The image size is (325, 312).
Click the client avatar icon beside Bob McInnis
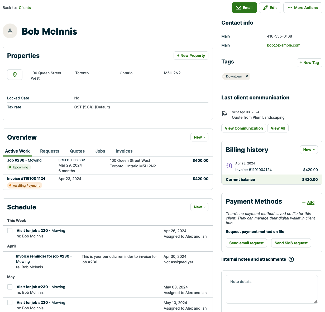(10, 31)
